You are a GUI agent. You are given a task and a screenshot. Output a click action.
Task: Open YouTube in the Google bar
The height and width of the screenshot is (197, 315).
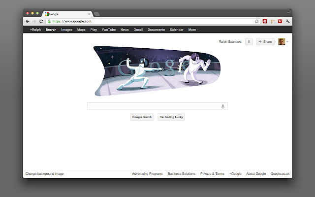(109, 30)
